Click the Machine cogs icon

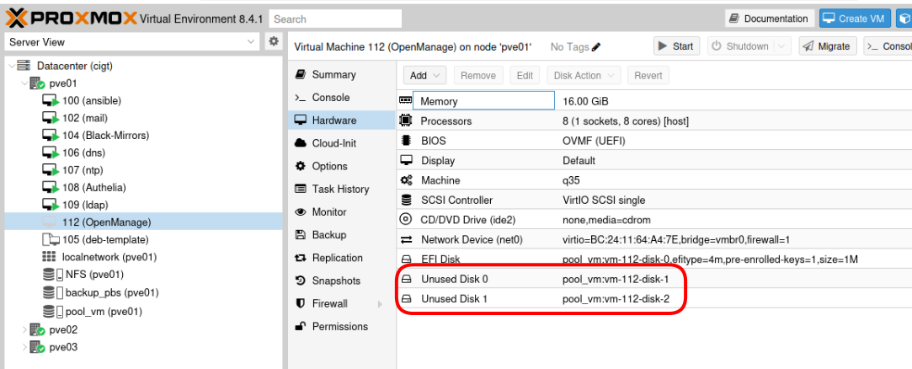click(406, 180)
